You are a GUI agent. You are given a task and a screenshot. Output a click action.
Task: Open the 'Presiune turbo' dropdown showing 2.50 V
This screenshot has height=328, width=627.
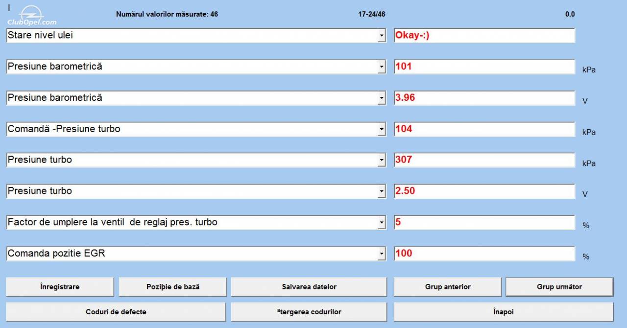click(x=382, y=191)
